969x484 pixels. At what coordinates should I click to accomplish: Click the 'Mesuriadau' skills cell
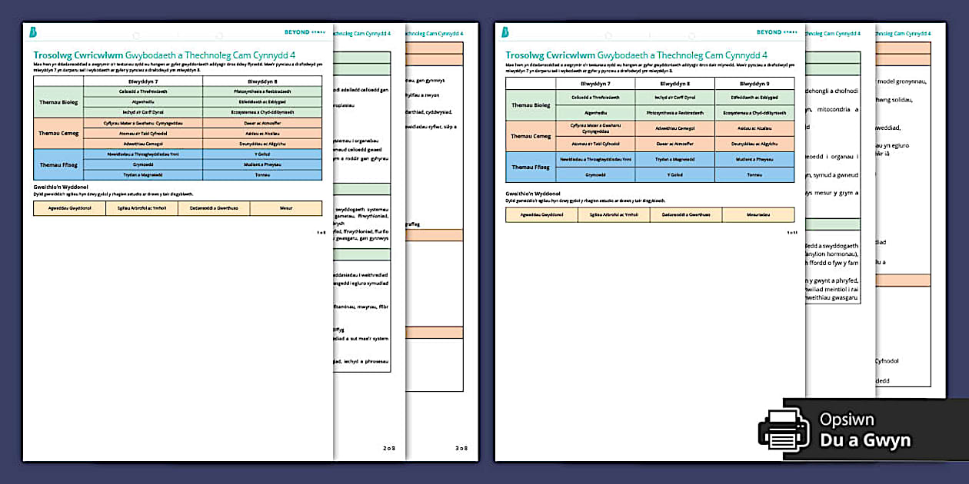[758, 215]
